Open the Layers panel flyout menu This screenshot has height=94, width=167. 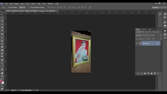click(161, 29)
